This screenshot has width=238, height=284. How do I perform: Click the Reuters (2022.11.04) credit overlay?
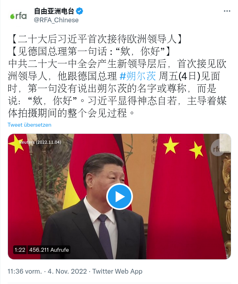coord(40,142)
